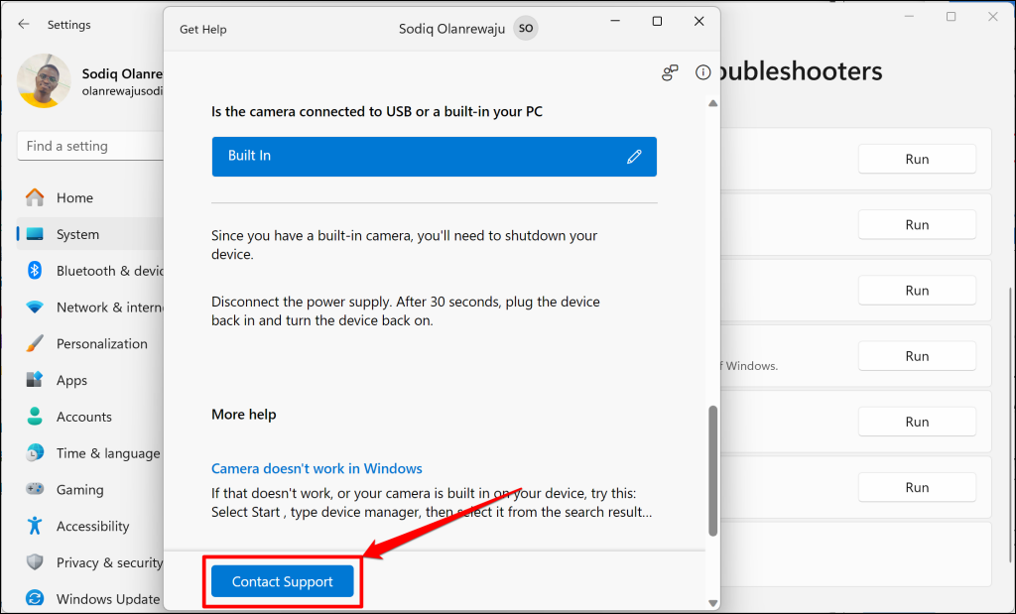Click the user profile picture in Settings

click(x=44, y=81)
